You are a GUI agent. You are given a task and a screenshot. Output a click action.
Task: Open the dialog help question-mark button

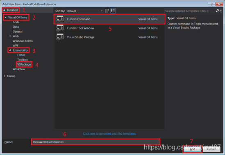[211, 4]
